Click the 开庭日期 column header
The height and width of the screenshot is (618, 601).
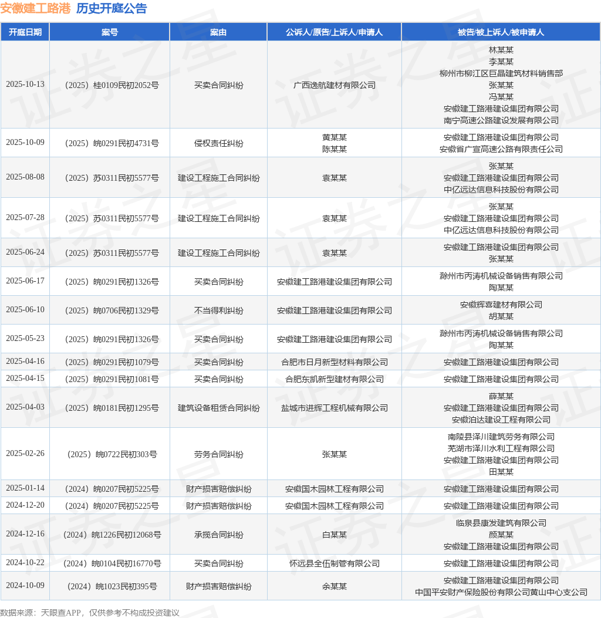[25, 32]
